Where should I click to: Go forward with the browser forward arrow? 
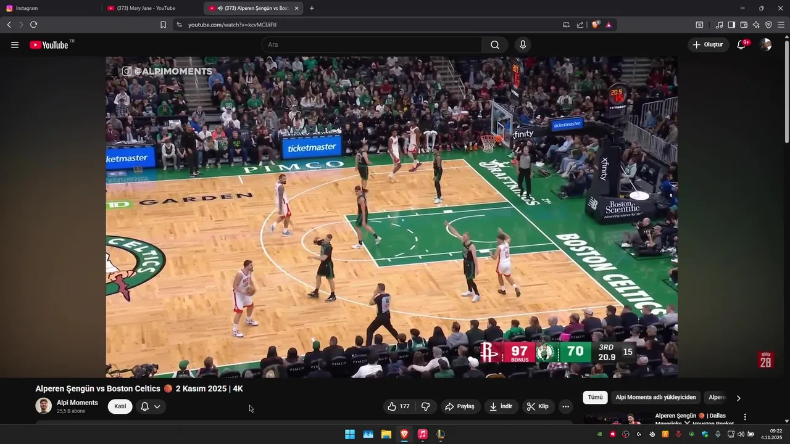(x=21, y=25)
